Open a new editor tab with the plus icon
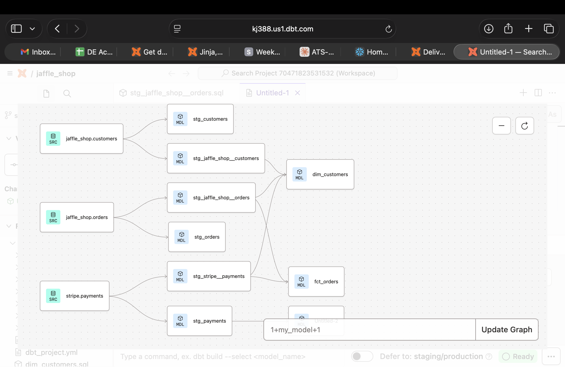The image size is (565, 367). 523,93
